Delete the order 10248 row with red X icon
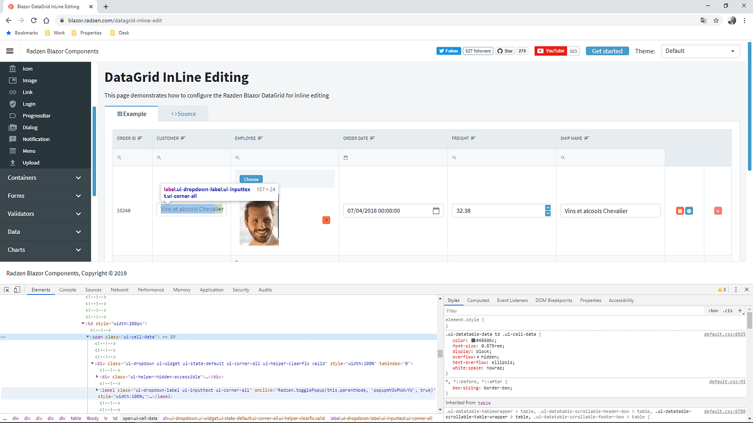Image resolution: width=753 pixels, height=423 pixels. tap(718, 210)
